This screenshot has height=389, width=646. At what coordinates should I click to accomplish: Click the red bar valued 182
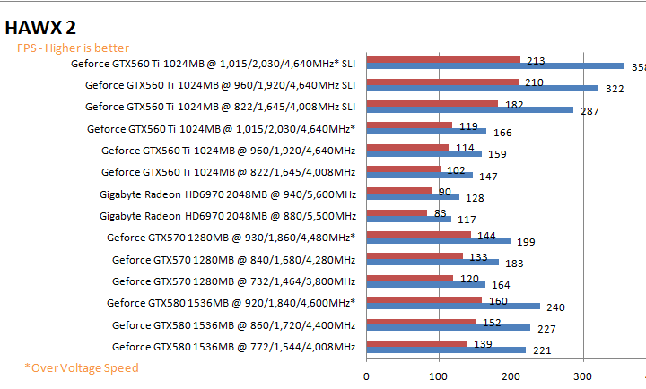pos(432,103)
